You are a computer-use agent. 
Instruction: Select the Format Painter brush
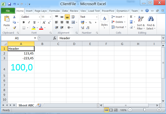click(14, 28)
